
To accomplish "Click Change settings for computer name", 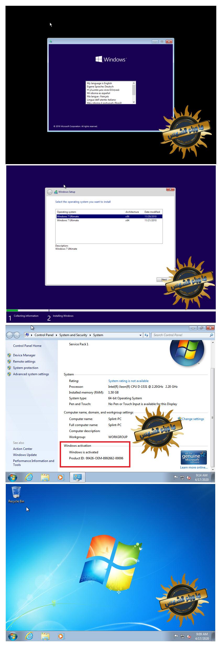I will click(193, 419).
